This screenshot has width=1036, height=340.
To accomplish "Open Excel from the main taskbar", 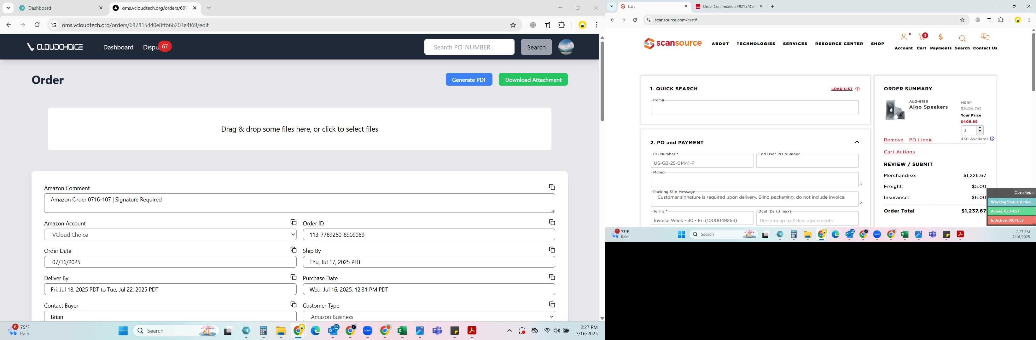I will coord(402,331).
